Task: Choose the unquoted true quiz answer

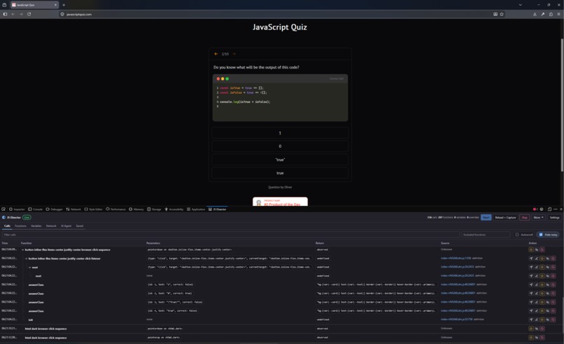Action: click(x=280, y=173)
